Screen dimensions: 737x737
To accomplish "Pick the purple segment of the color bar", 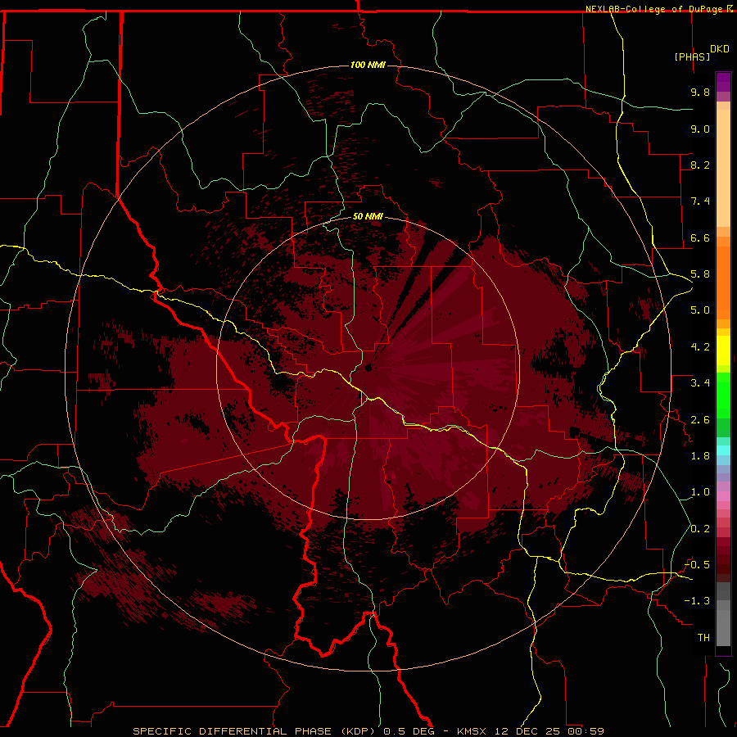I will tap(723, 82).
